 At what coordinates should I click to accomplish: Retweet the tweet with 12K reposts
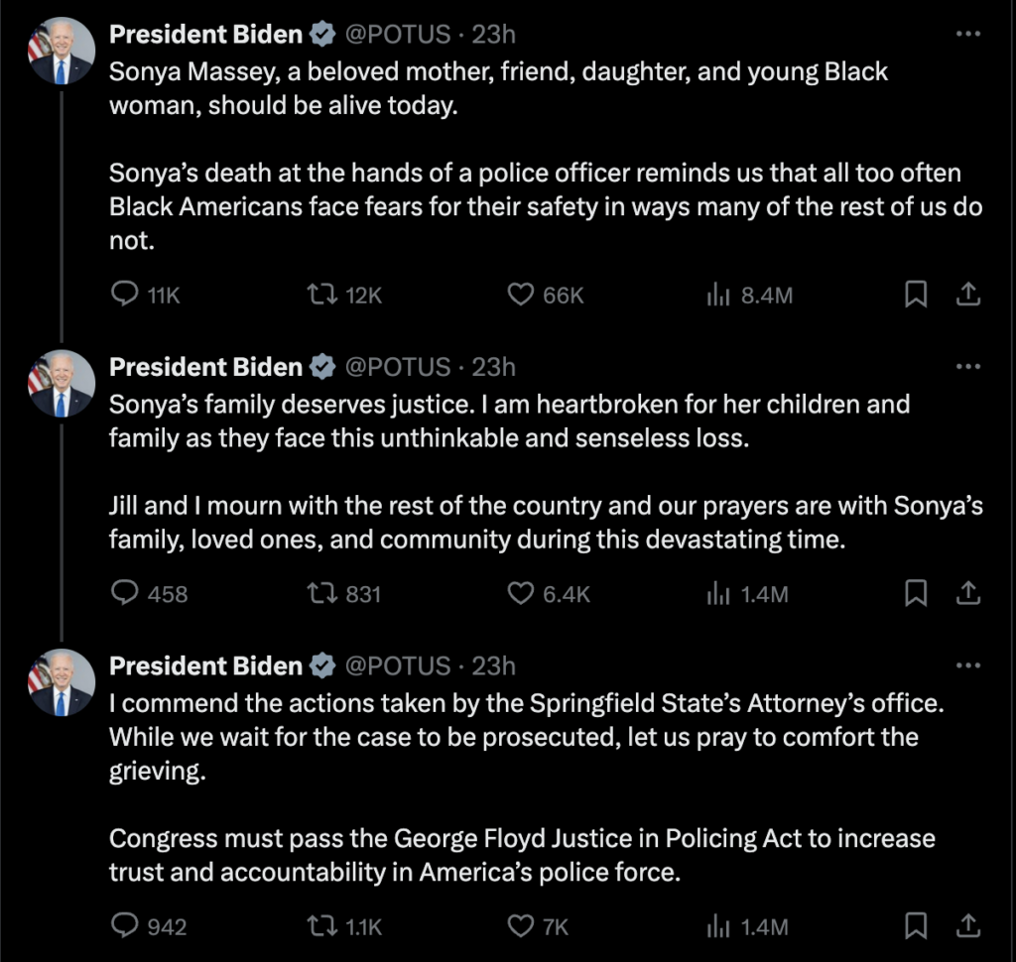click(320, 295)
